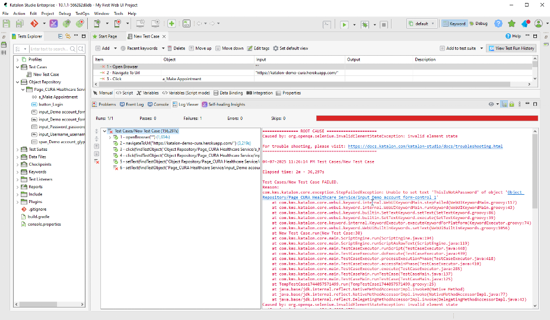Viewport: 550px width, 320px height.
Task: Open the terminal command prompt icon
Action: coord(326,24)
